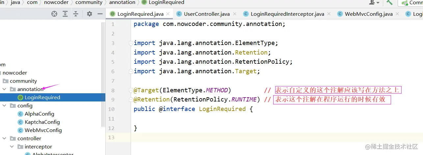Click the class icon beside AlphaConfig
423x155 pixels.
point(20,114)
